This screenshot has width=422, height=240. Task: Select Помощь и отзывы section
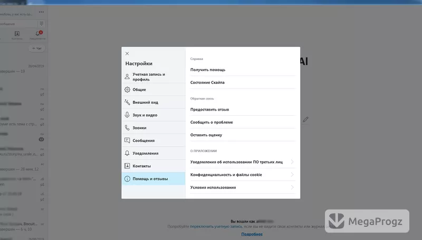click(x=154, y=179)
